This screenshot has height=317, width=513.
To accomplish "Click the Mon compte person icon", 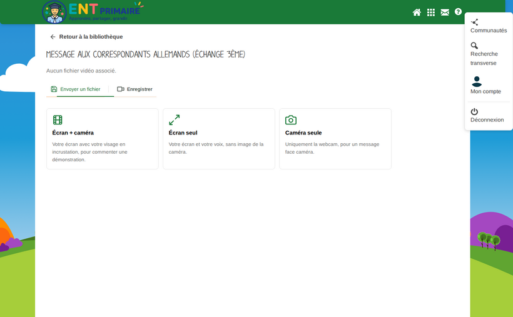I will (477, 81).
